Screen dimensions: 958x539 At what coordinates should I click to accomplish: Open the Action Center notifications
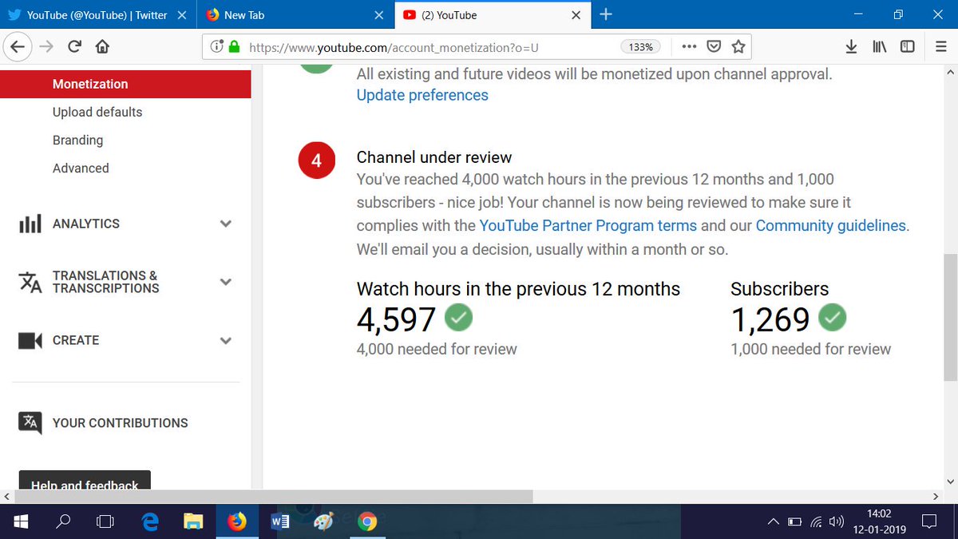click(930, 522)
